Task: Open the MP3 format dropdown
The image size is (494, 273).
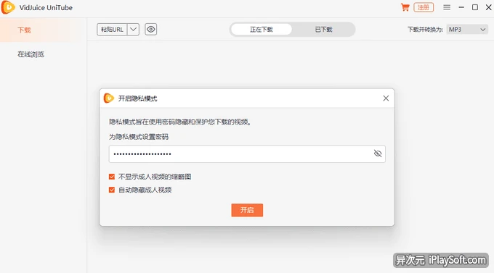Action: [467, 30]
